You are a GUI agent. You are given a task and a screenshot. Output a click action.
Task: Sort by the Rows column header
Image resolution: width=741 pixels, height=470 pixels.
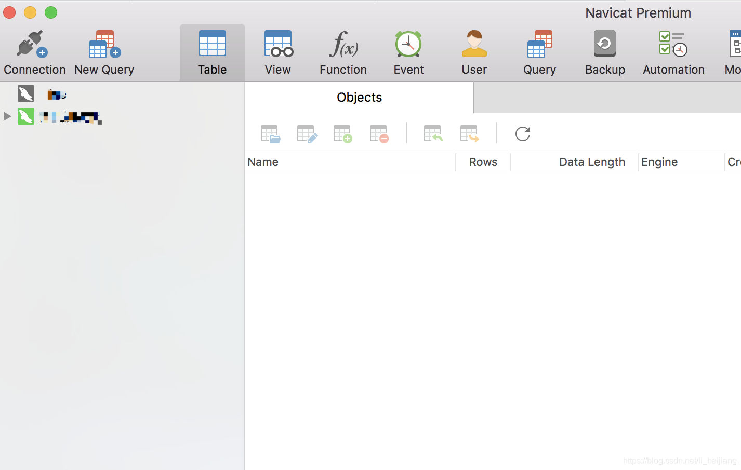(x=483, y=162)
